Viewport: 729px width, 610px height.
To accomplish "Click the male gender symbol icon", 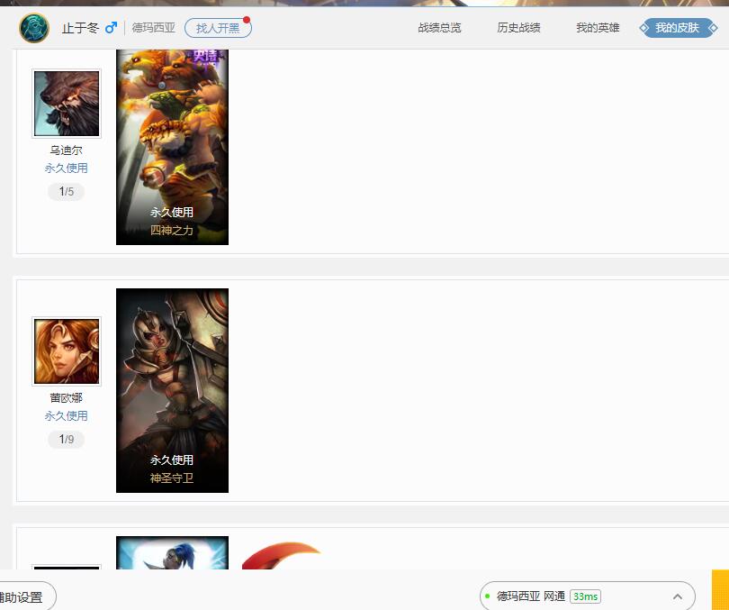I will pyautogui.click(x=111, y=28).
